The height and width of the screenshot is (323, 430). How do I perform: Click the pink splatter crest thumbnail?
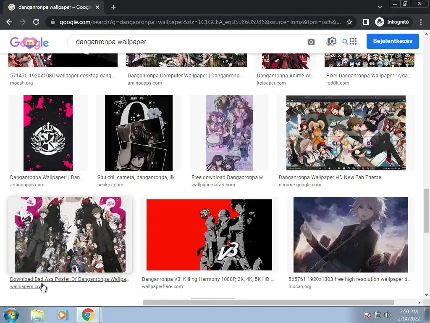click(48, 133)
